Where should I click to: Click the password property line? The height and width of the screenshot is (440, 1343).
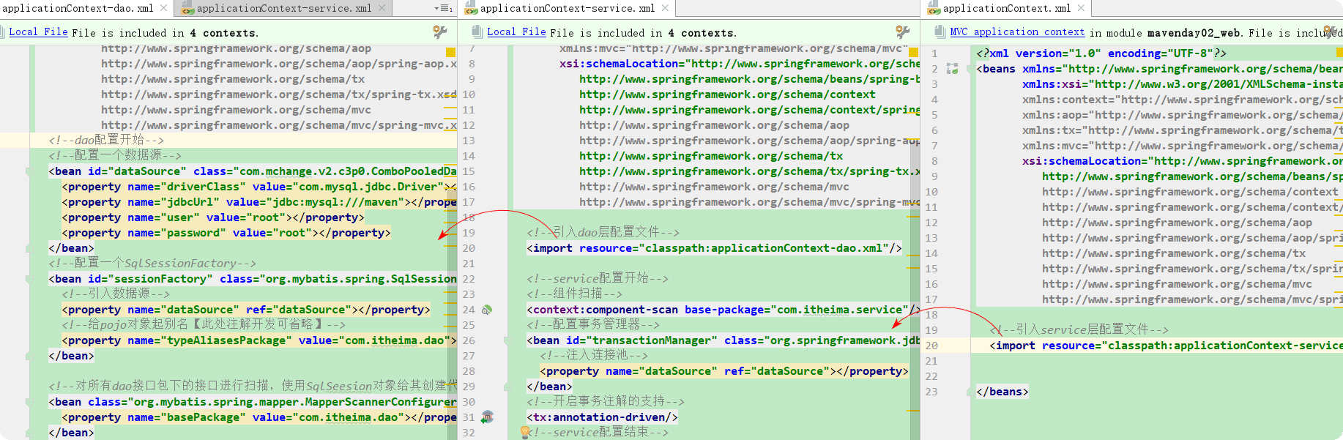pos(226,233)
